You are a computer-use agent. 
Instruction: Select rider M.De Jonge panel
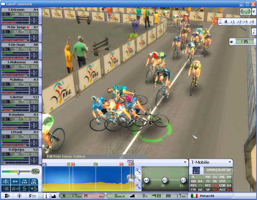tap(21, 27)
